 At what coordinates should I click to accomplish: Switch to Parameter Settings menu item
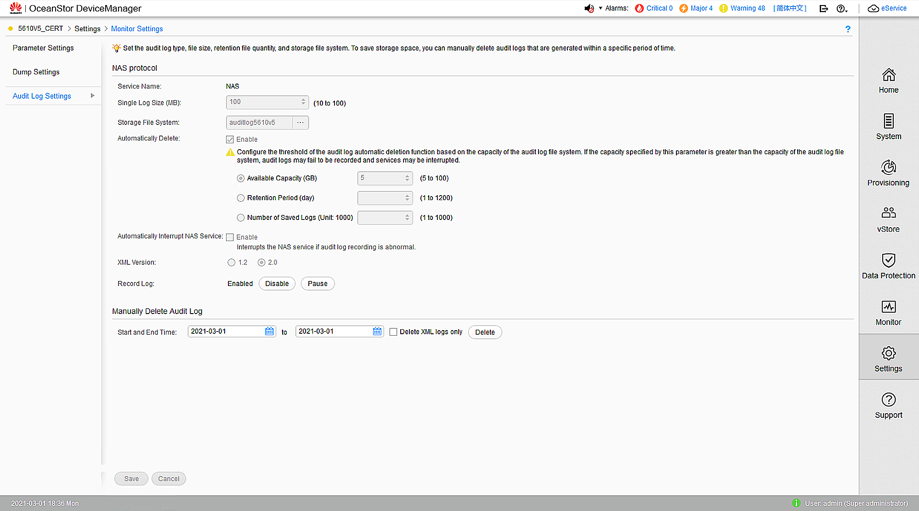tap(43, 48)
